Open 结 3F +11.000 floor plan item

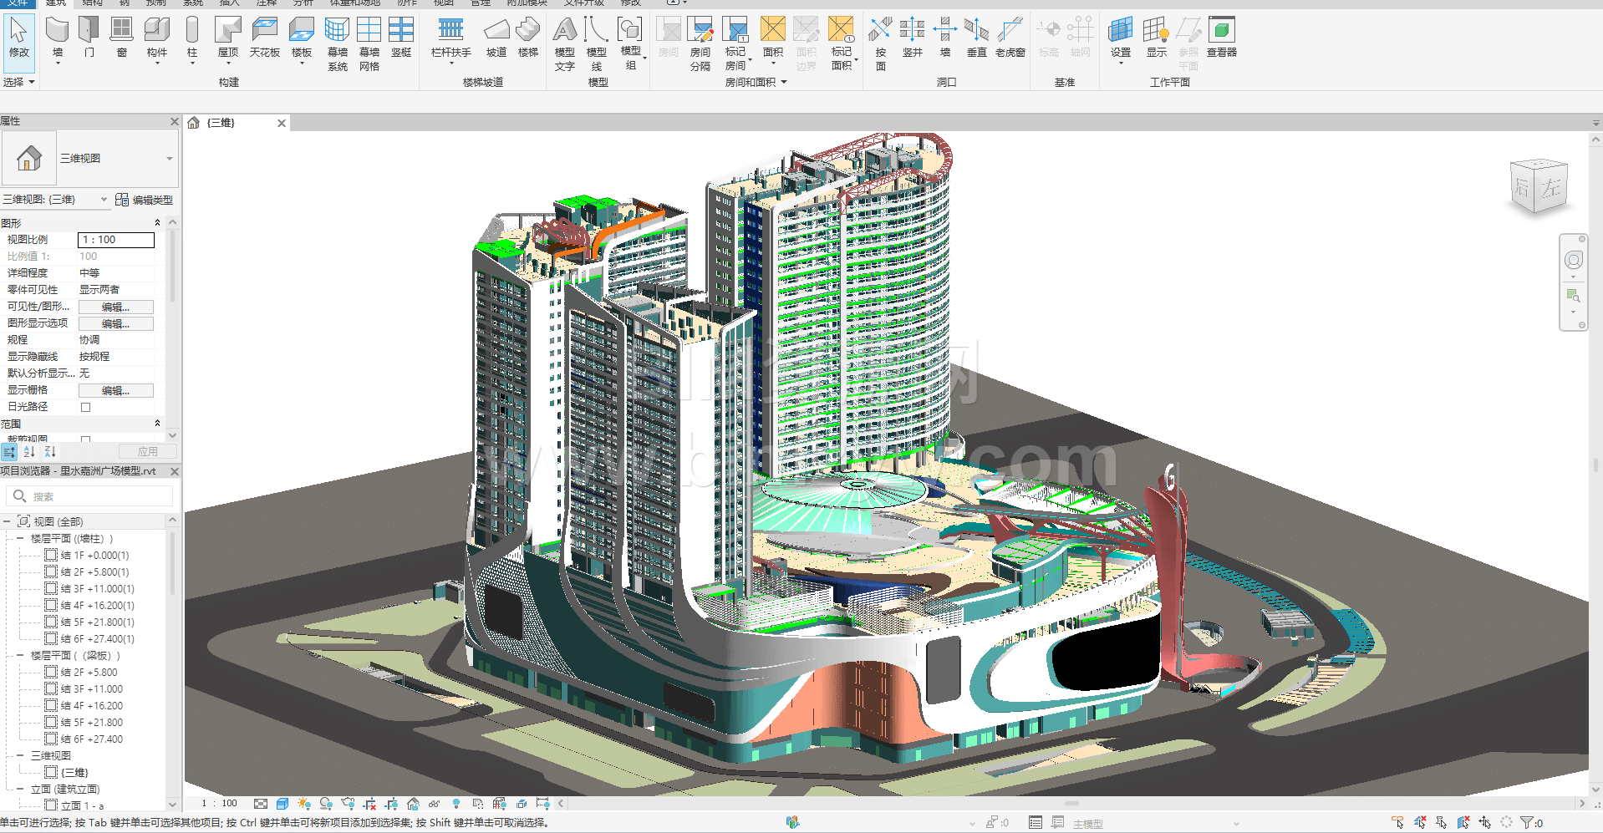91,689
